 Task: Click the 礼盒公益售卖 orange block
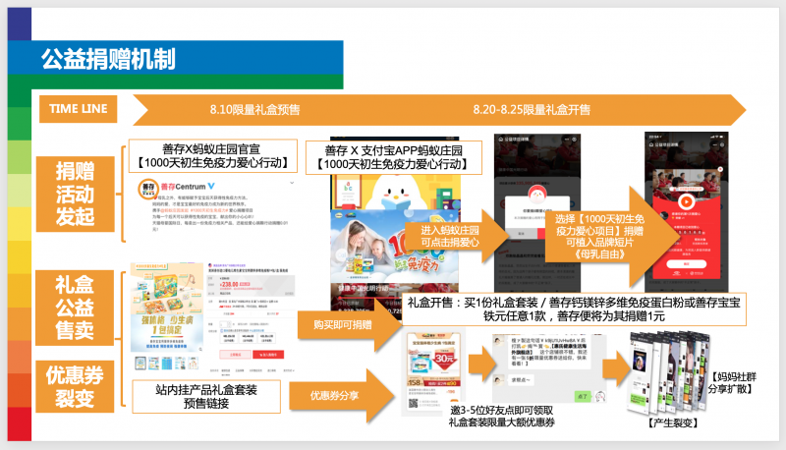[x=75, y=308]
